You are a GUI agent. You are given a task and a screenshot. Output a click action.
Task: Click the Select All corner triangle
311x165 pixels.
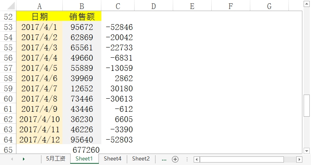(x=11, y=6)
